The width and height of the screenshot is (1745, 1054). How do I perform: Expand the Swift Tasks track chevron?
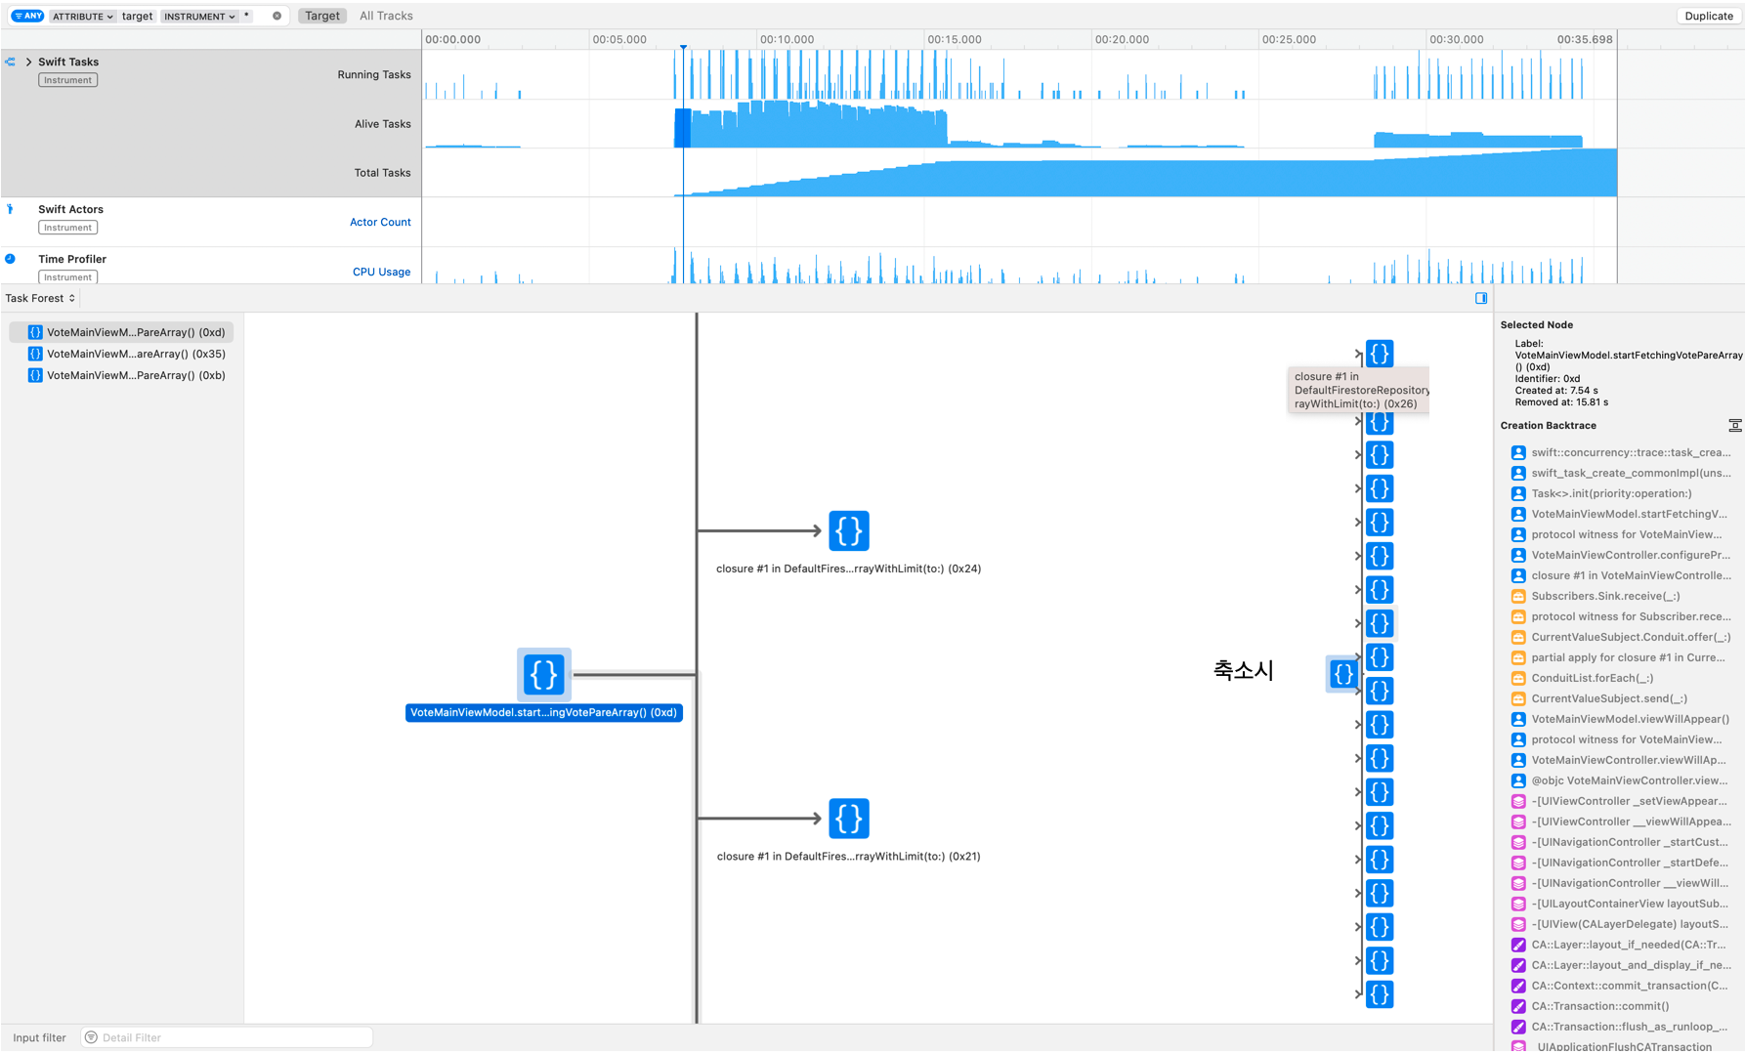coord(28,62)
